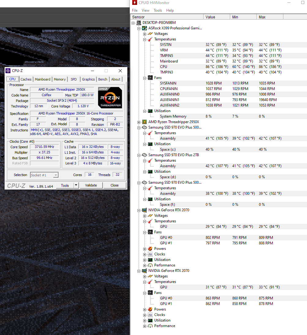Switch to the Bench tab in CPU-Z
Screen dimensions: 307x335
click(x=103, y=79)
